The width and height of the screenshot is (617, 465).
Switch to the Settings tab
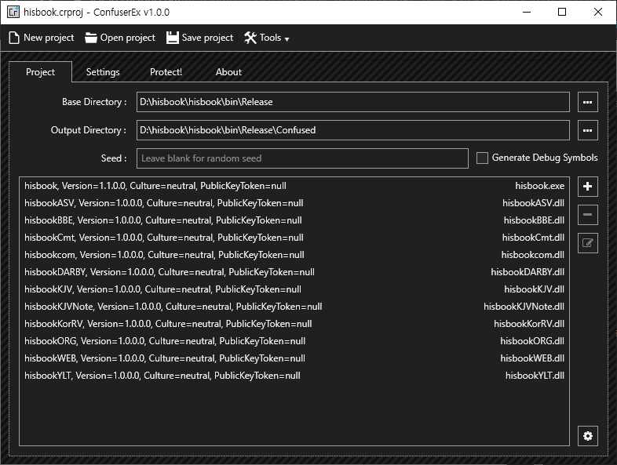click(103, 72)
